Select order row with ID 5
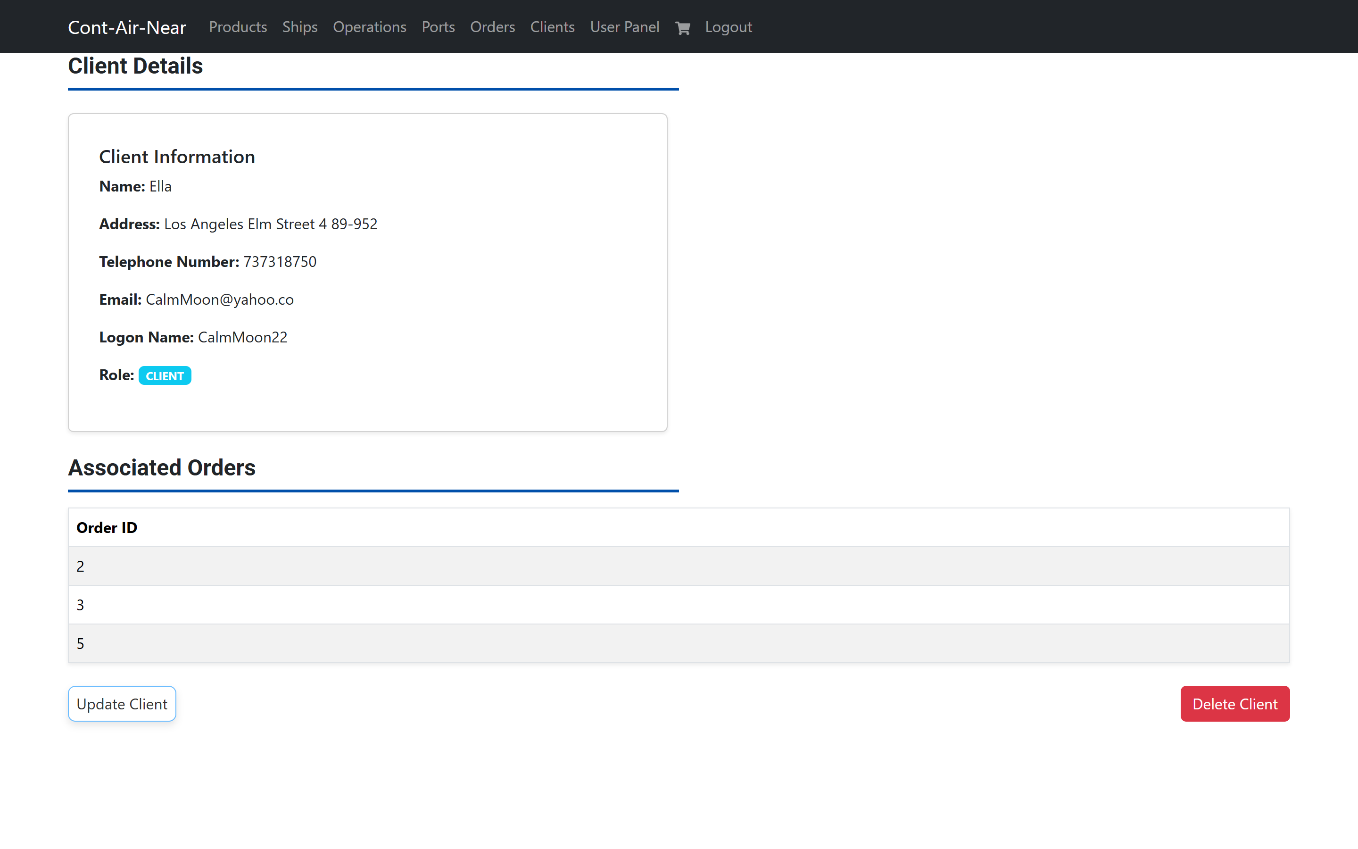The width and height of the screenshot is (1358, 849). [679, 643]
